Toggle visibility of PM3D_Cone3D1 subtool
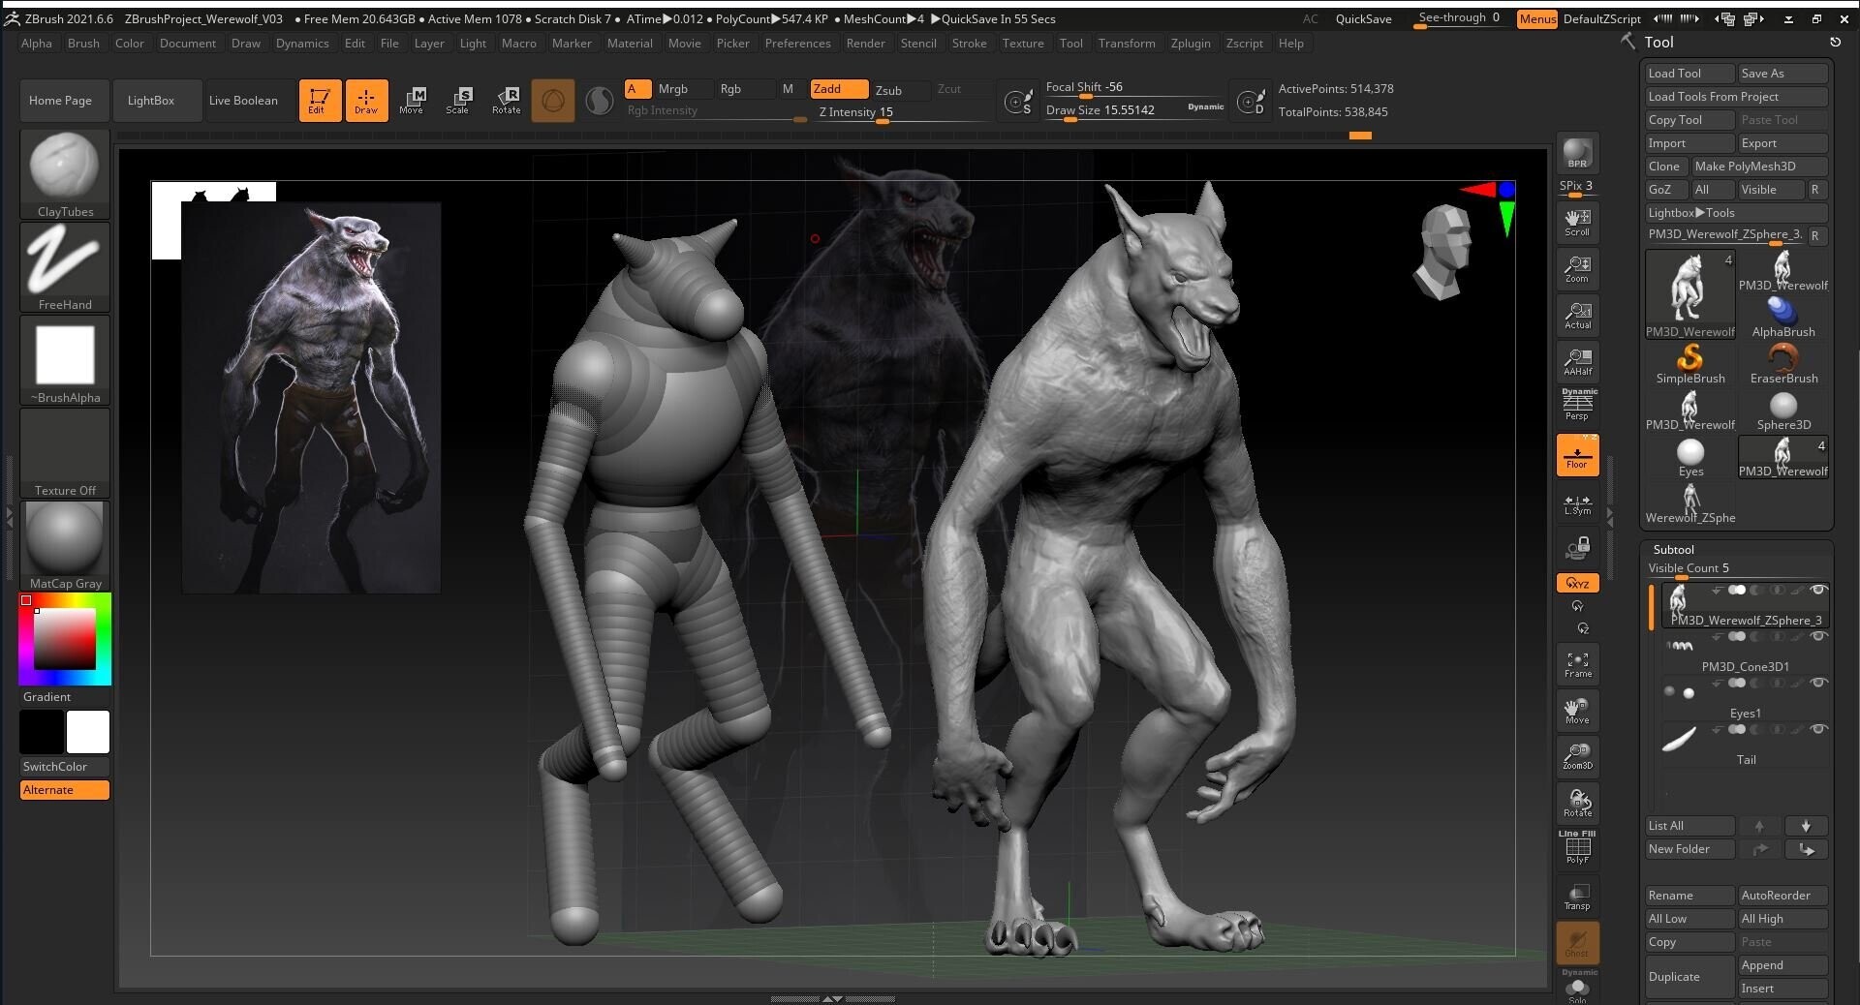Screen dimensions: 1860x1005 (1819, 636)
